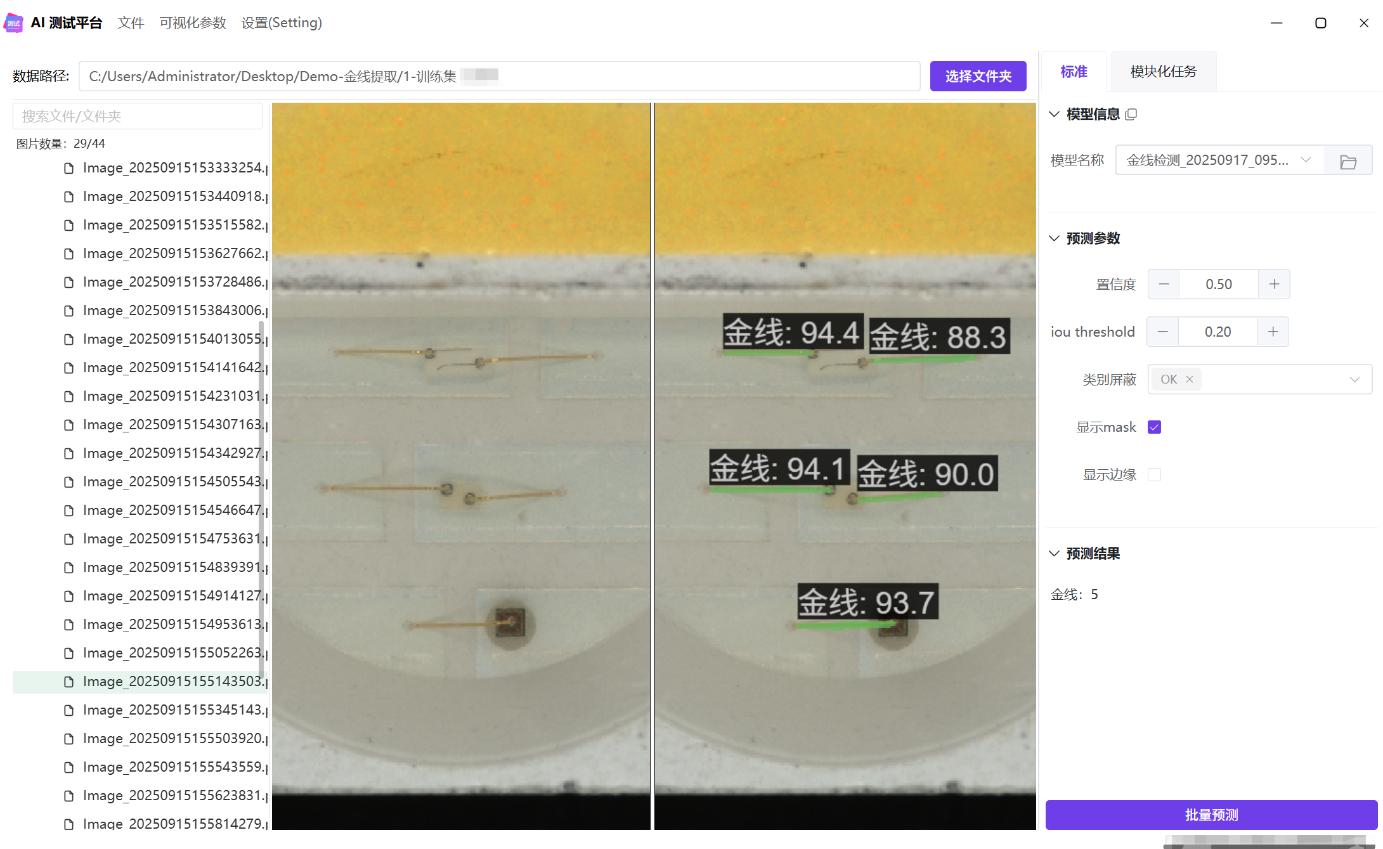Screen dimensions: 1383x849
Task: Click the 搜索文件/文件夹 search field
Action: pos(138,116)
